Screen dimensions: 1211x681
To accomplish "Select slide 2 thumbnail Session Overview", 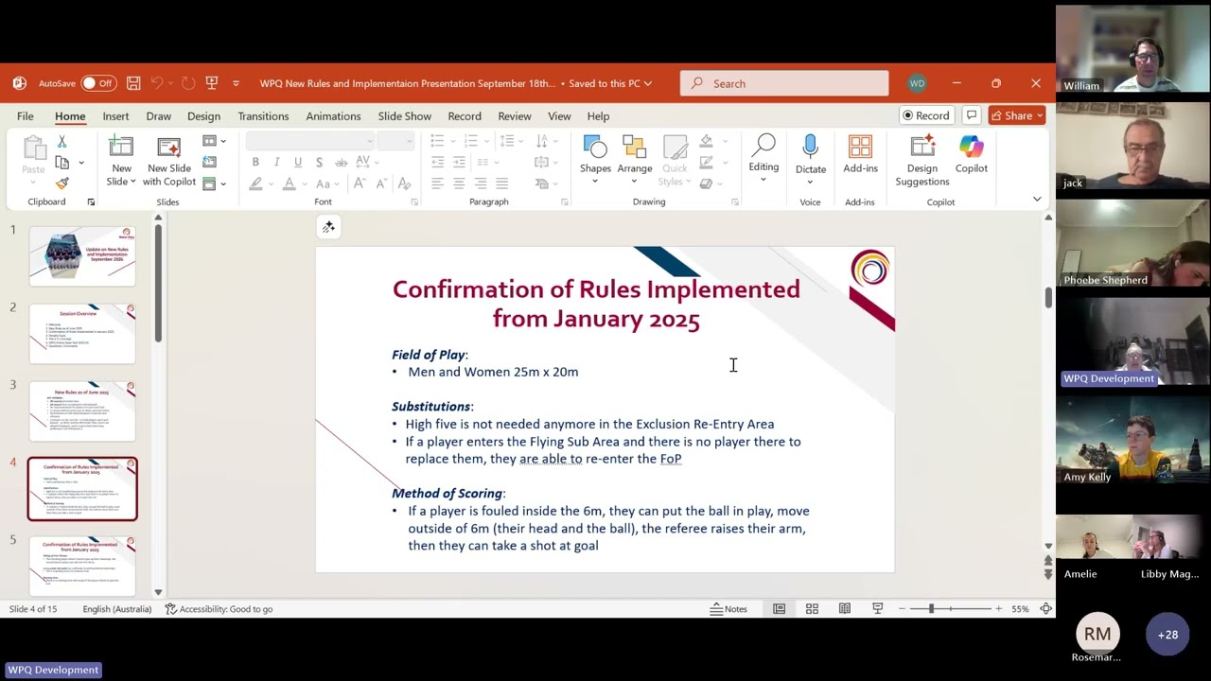I will [x=82, y=334].
